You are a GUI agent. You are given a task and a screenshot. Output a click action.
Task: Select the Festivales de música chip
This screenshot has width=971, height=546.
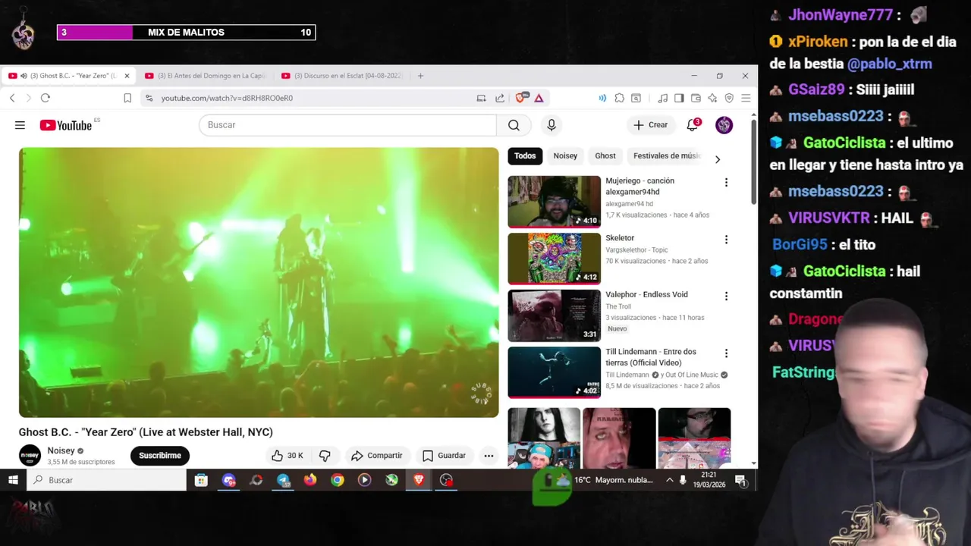666,156
